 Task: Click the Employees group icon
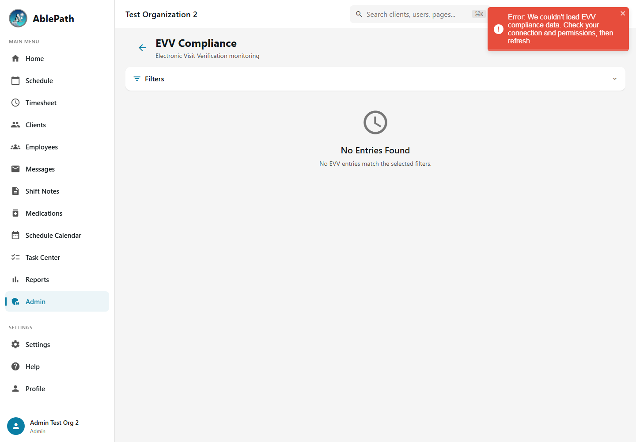click(15, 147)
